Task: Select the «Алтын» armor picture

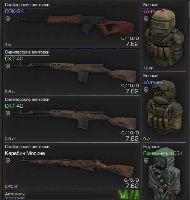Action: coord(164,107)
